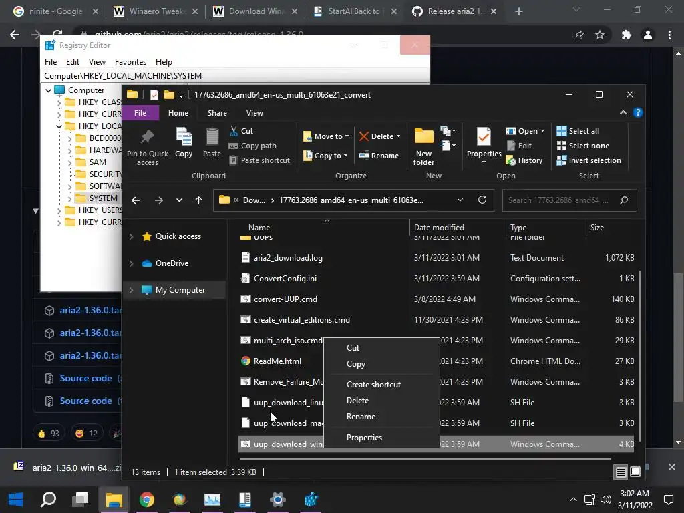Expand Quick access in navigation pane
Viewport: 684px width, 513px height.
click(x=132, y=236)
